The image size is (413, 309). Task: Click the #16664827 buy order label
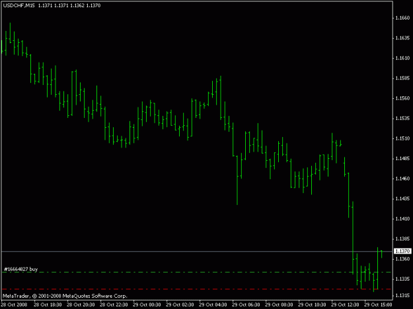pos(20,269)
